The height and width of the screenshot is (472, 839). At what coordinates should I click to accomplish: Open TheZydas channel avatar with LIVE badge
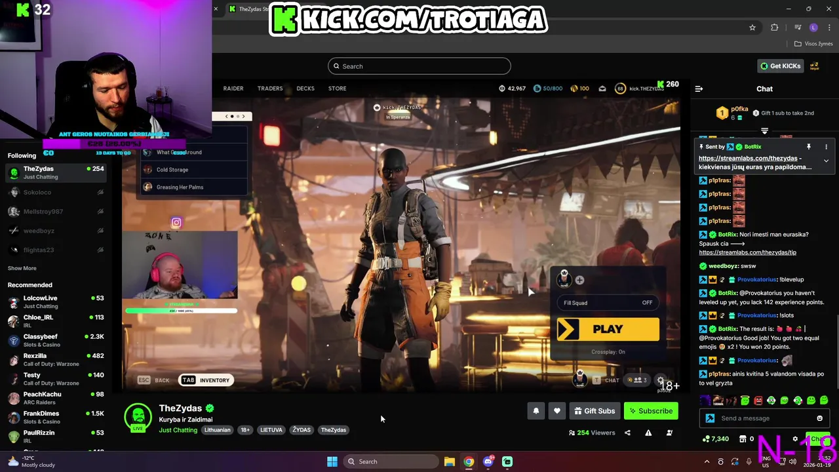138,418
